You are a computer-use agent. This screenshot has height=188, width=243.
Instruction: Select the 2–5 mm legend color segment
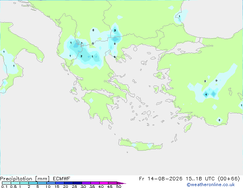pos(33,183)
